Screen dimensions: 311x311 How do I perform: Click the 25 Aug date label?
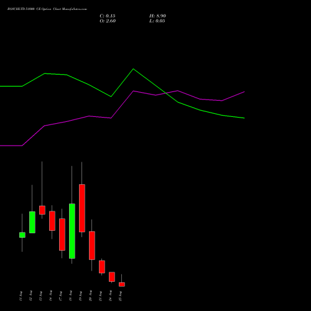point(120,296)
